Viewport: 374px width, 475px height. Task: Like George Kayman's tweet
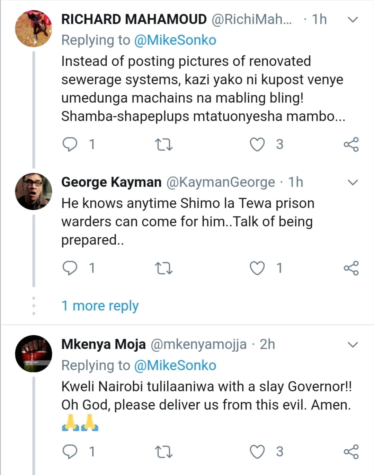click(257, 269)
